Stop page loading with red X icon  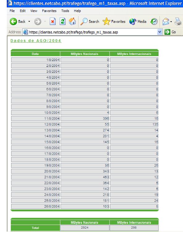(53, 22)
